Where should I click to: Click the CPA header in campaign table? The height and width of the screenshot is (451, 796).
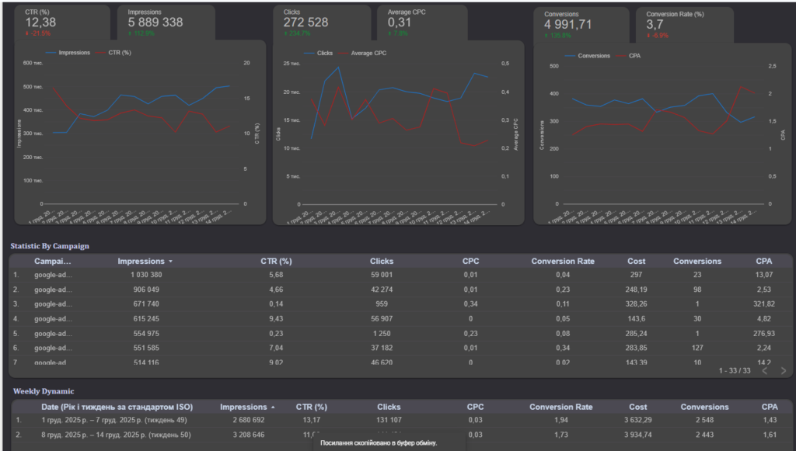click(x=763, y=262)
